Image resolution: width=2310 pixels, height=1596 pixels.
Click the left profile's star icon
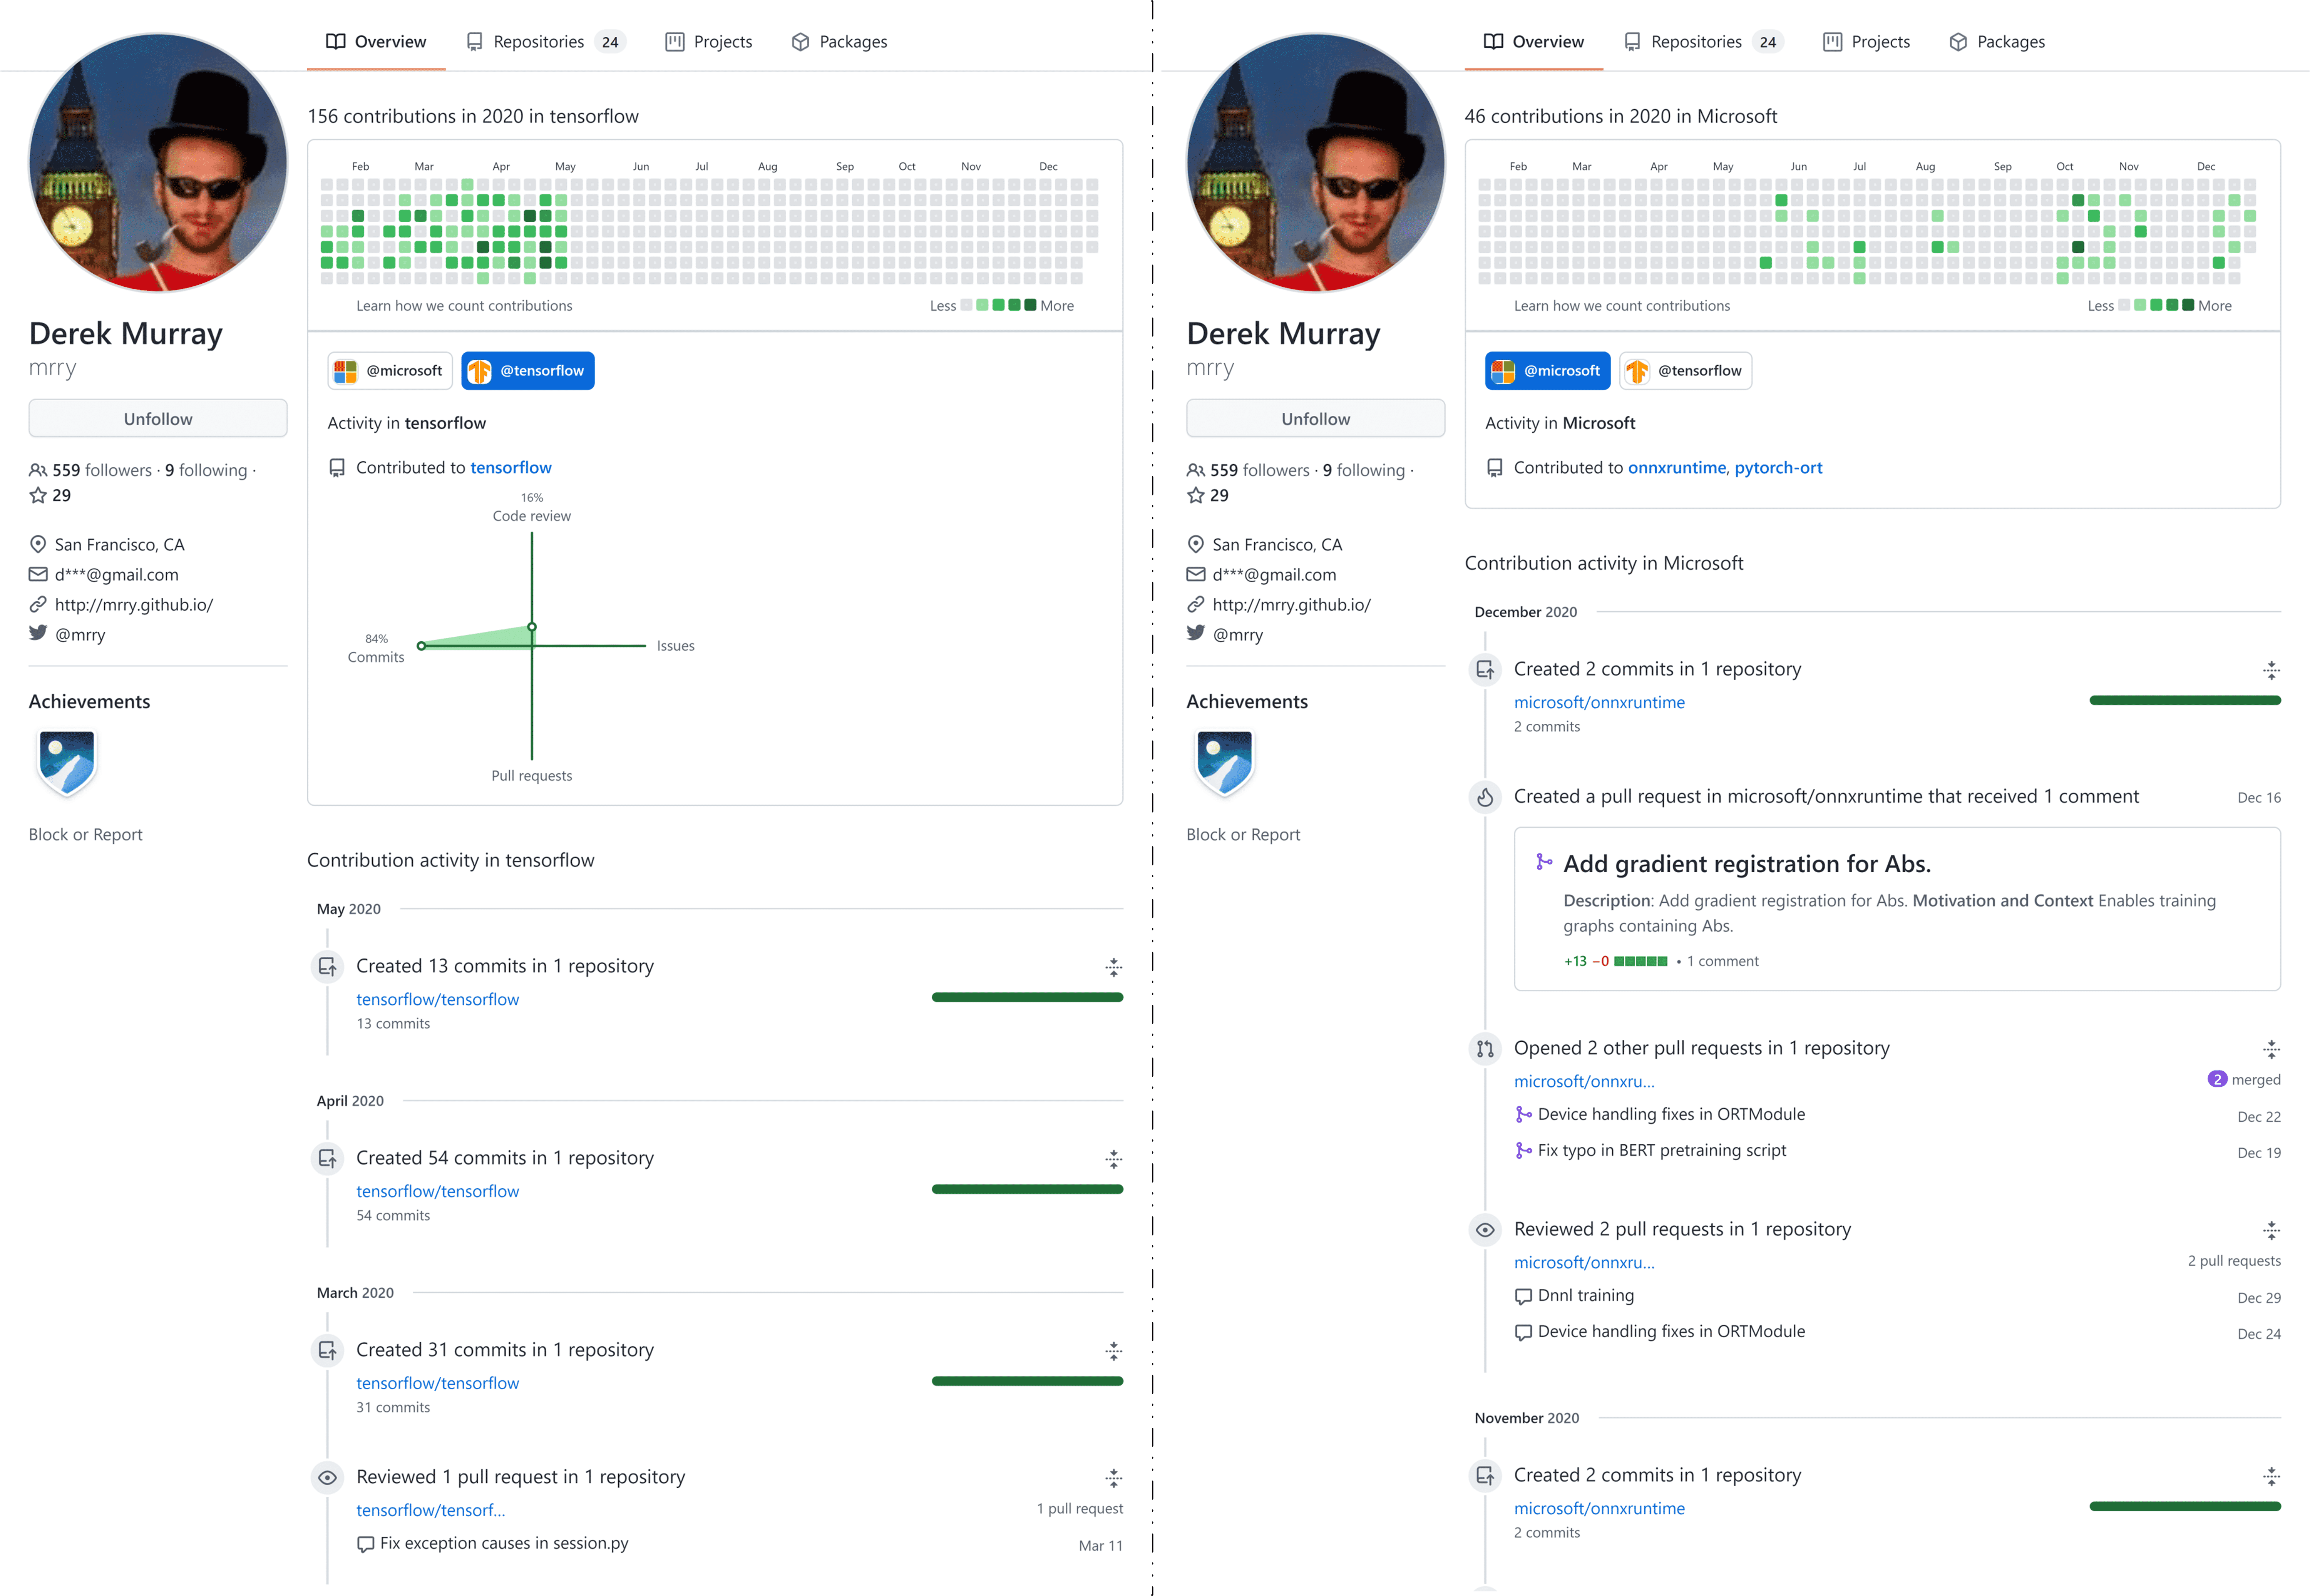tap(38, 495)
